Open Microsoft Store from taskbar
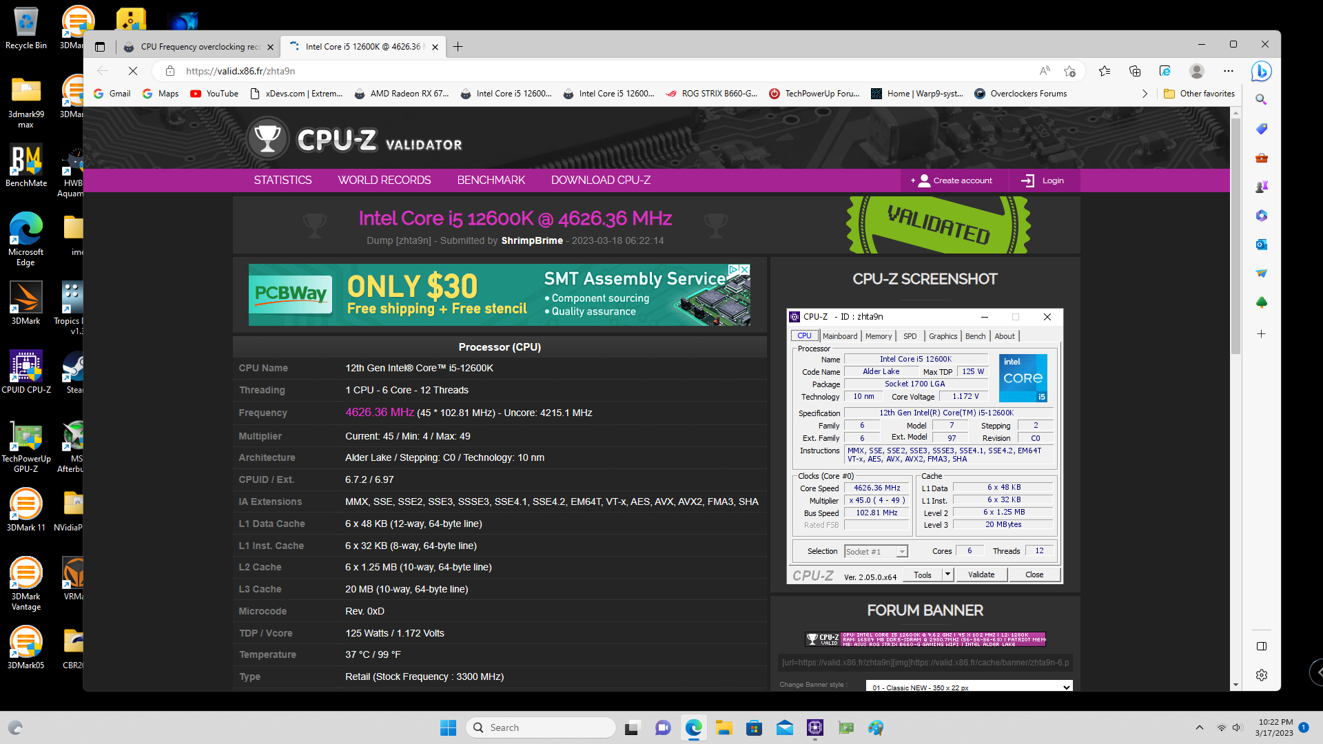This screenshot has height=744, width=1323. (x=754, y=727)
